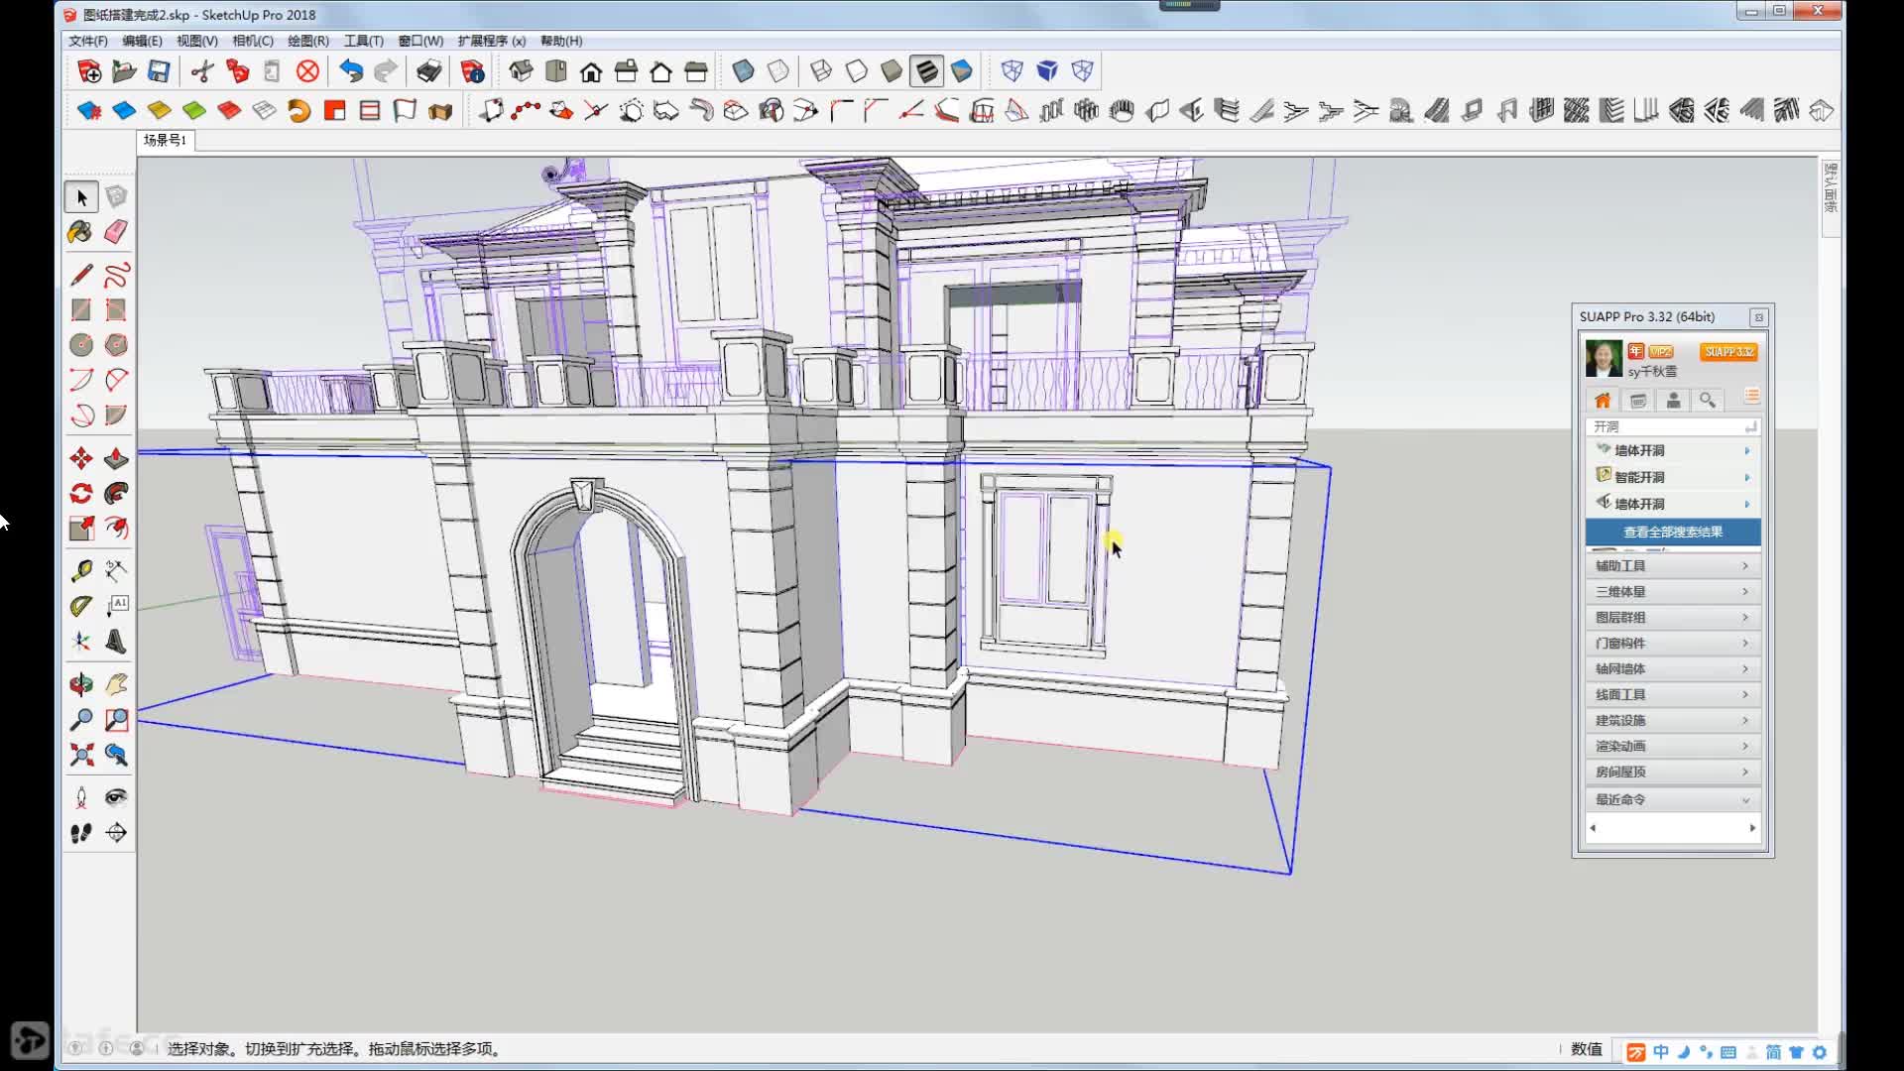Select the Walk footprints tool

pyautogui.click(x=81, y=833)
